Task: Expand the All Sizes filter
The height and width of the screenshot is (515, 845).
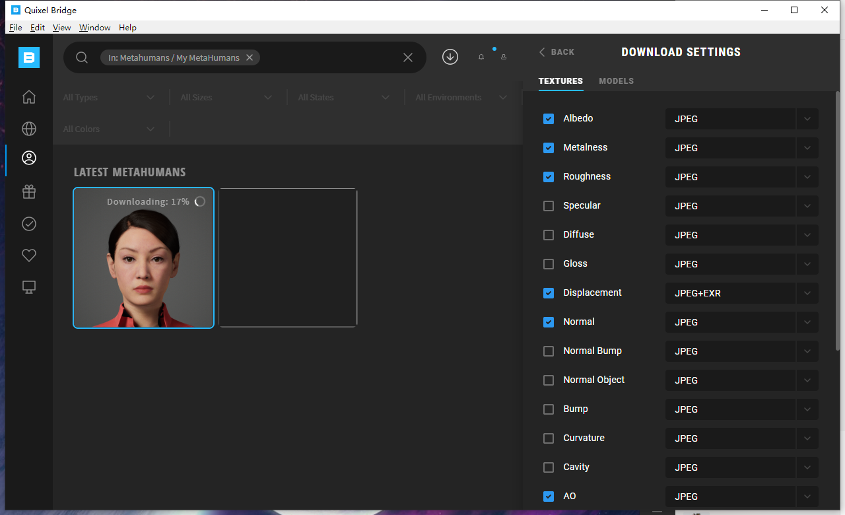Action: click(x=226, y=98)
